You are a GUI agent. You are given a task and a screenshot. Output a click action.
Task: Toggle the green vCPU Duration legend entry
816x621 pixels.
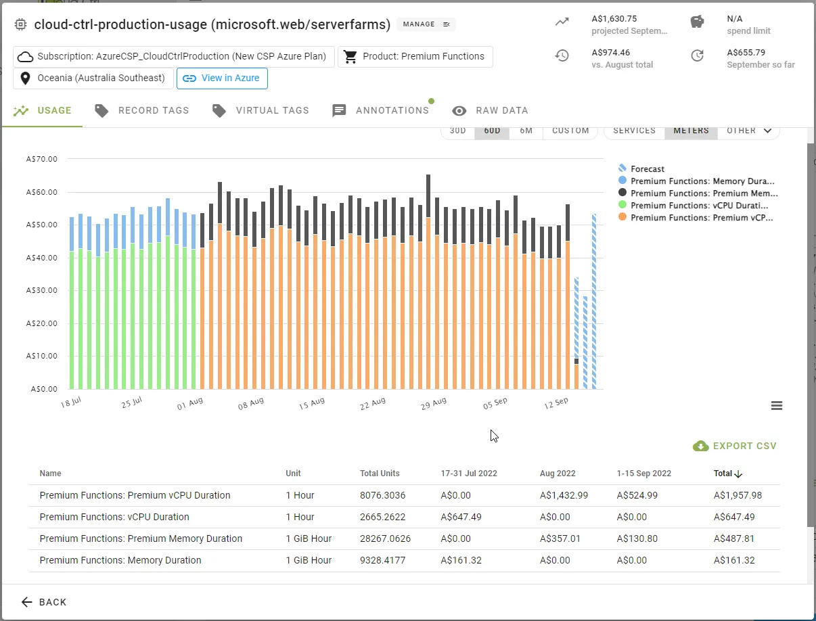694,205
